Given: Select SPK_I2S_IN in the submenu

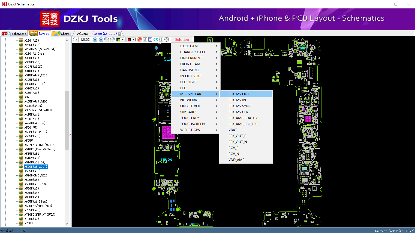Looking at the screenshot, I should click(x=246, y=100).
